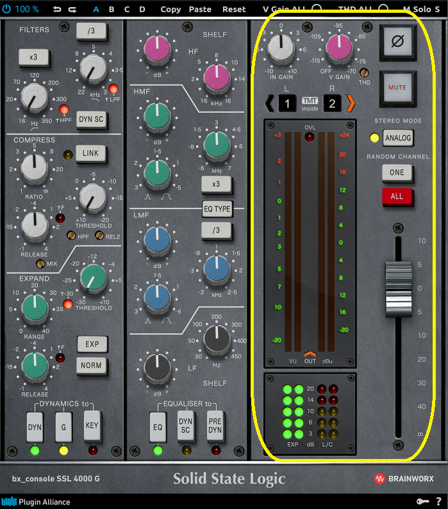Click the undo arrow in top bar
448x509 pixels.
(x=57, y=10)
